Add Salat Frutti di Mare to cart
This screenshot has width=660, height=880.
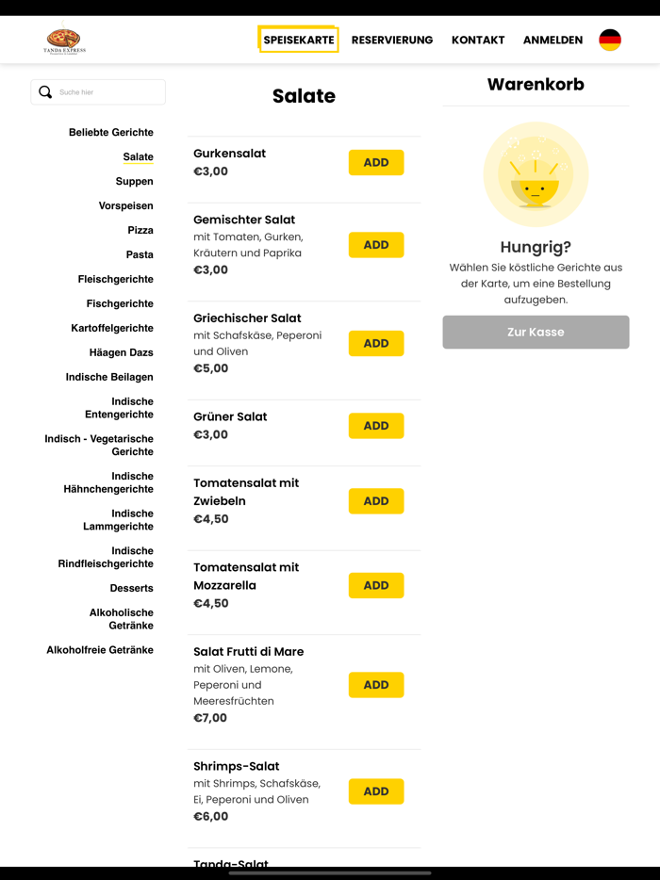coord(376,685)
